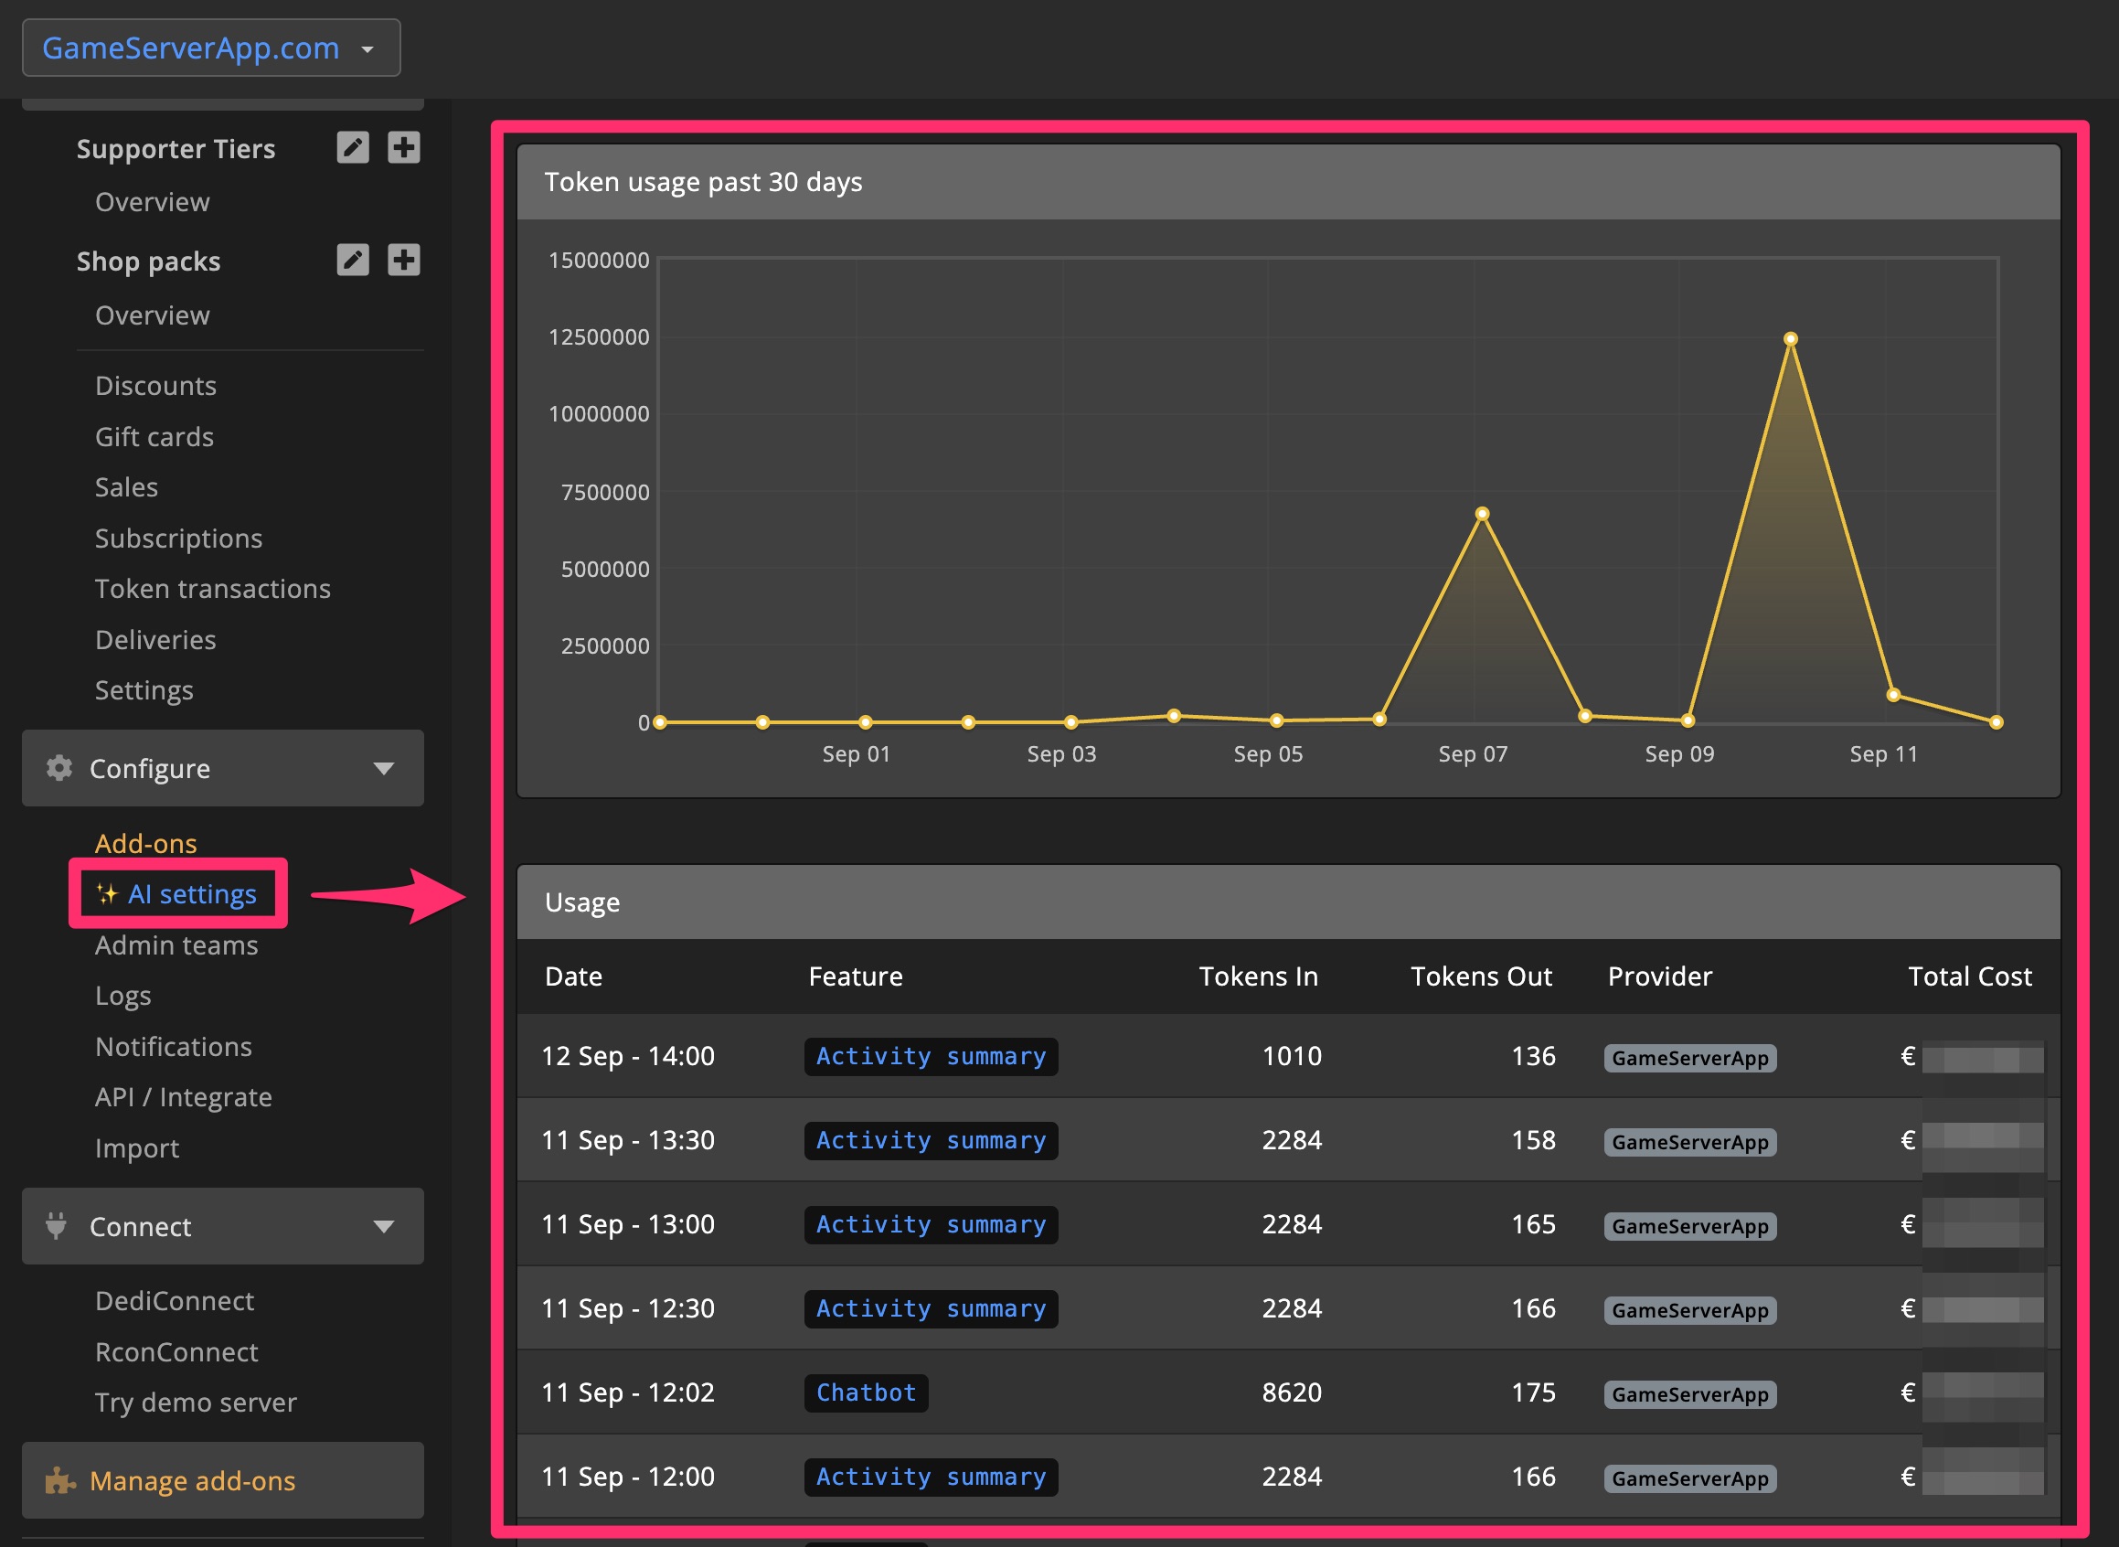Click the Sep 04 chart data point
2119x1547 pixels.
pos(1173,715)
